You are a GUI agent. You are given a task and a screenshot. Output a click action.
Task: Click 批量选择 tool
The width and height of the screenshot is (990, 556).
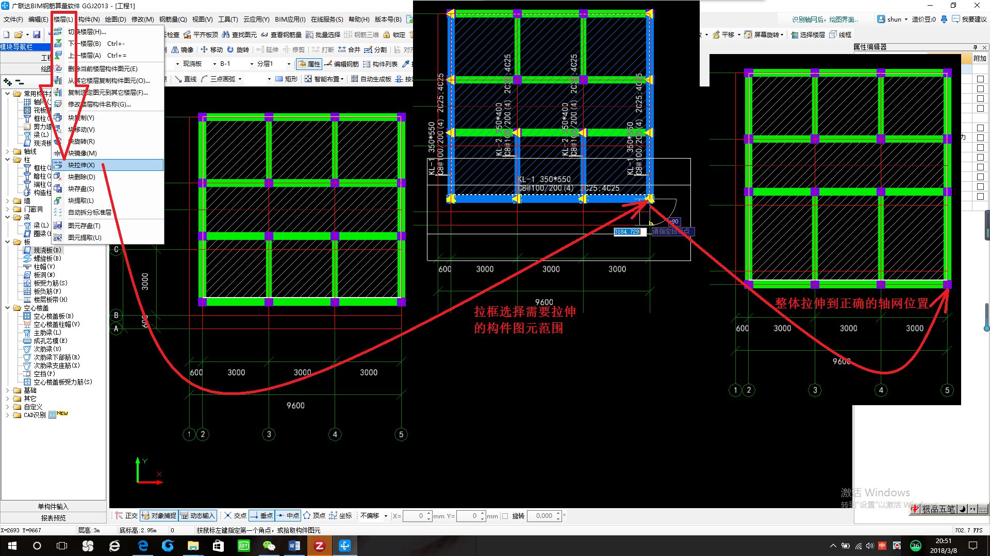(x=323, y=34)
